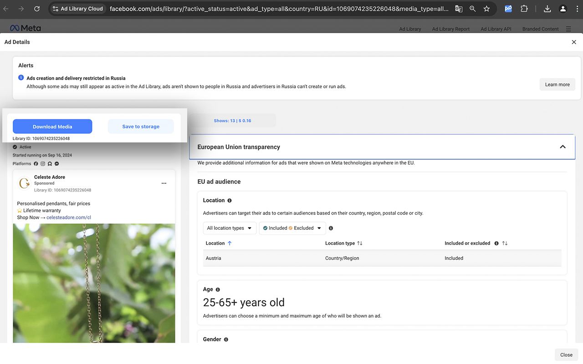Click the Messenger platform icon
The height and width of the screenshot is (364, 583).
click(x=56, y=164)
